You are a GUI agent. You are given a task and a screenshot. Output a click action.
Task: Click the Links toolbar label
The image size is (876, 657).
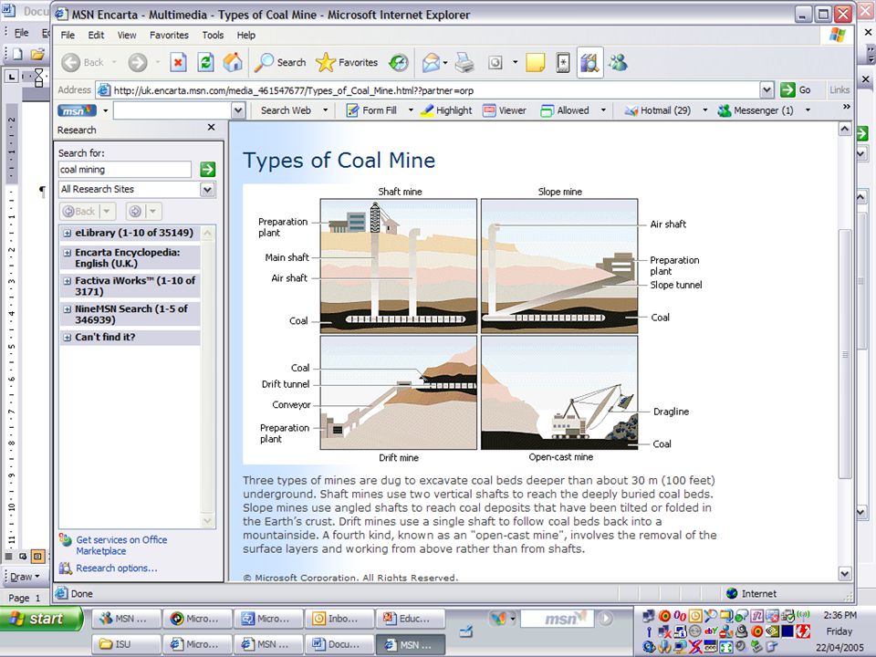(839, 90)
